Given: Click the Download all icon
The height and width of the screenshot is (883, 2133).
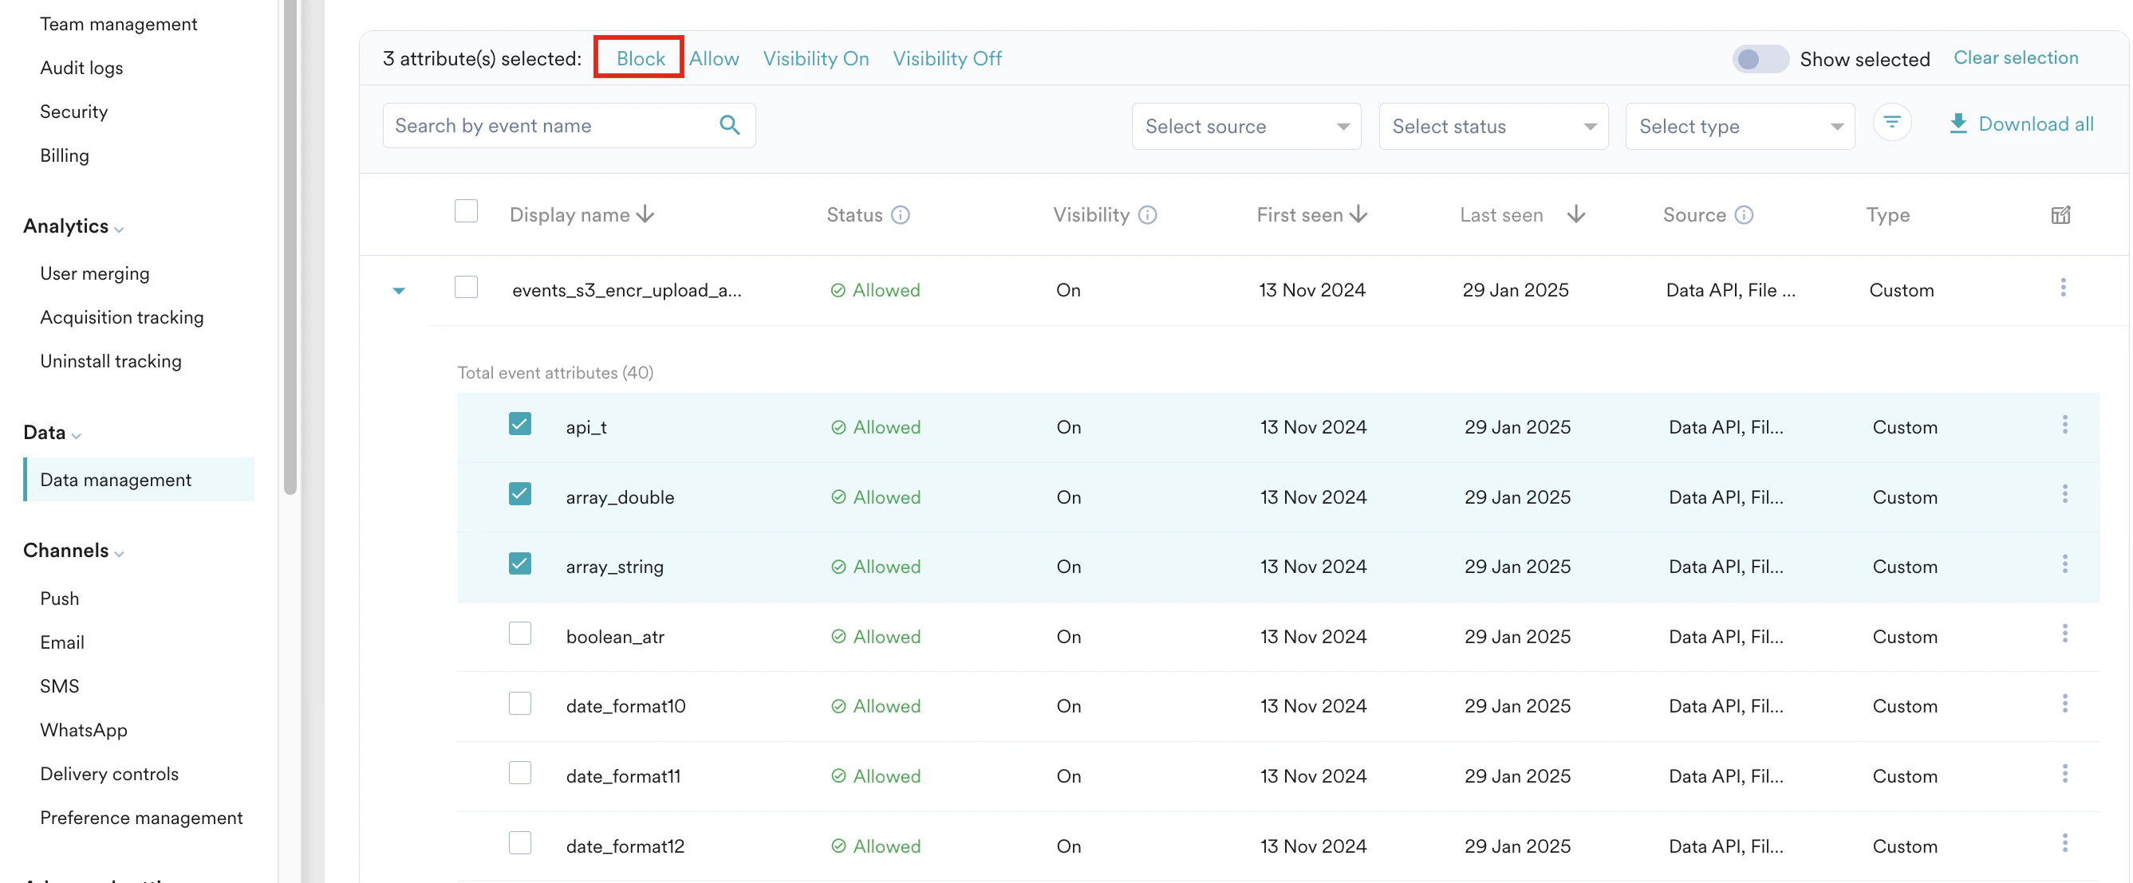Looking at the screenshot, I should tap(1957, 124).
